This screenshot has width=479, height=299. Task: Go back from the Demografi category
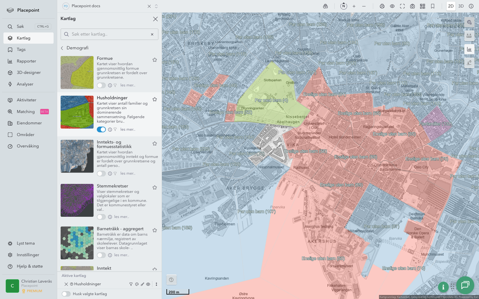point(62,48)
